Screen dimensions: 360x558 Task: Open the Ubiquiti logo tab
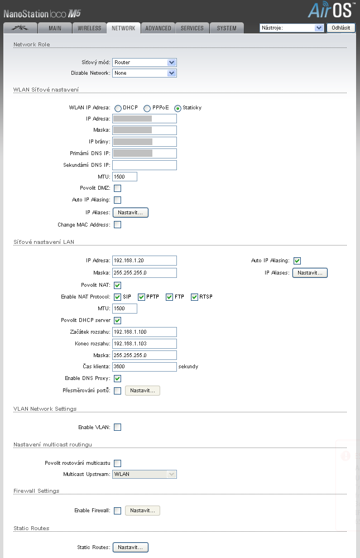click(20, 28)
